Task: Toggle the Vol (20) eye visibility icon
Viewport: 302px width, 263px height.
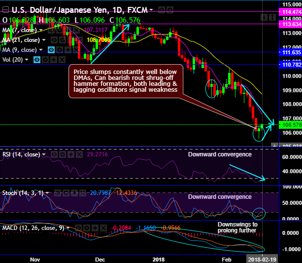Action: (37, 60)
